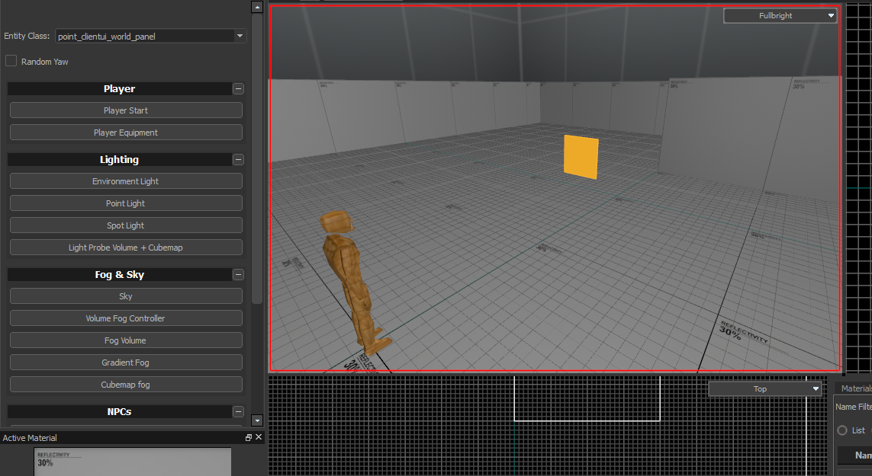This screenshot has height=476, width=872.
Task: Enable the Random Yaw checkbox
Action: click(11, 61)
